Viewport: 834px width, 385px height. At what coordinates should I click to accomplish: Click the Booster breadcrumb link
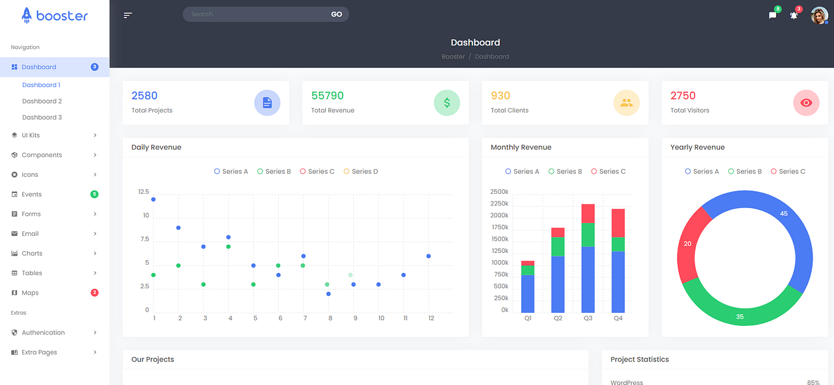pos(453,57)
